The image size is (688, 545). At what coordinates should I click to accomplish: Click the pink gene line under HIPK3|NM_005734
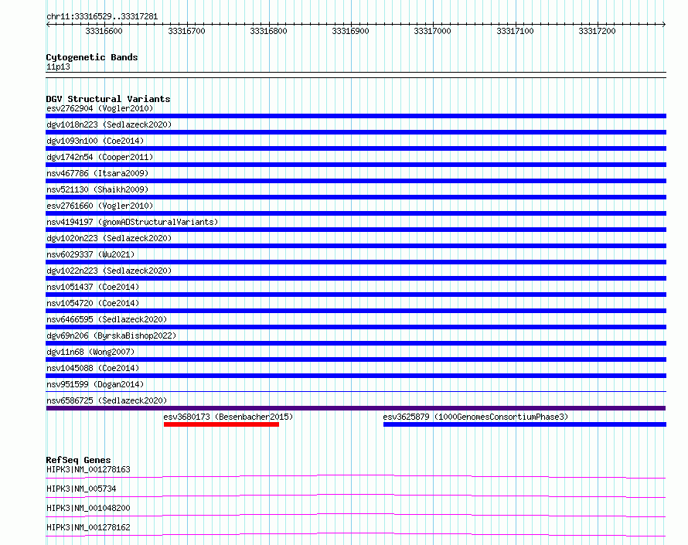coord(356,496)
